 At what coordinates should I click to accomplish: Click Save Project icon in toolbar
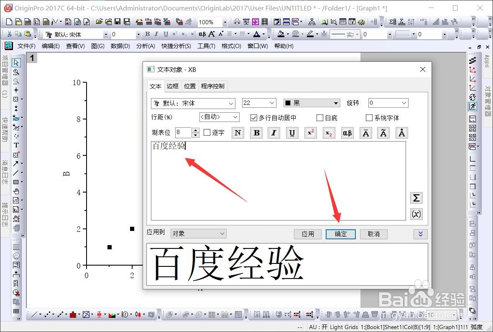pyautogui.click(x=118, y=22)
